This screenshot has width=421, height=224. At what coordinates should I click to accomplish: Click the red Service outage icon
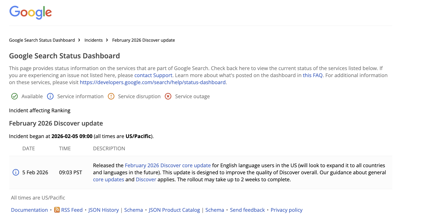168,96
